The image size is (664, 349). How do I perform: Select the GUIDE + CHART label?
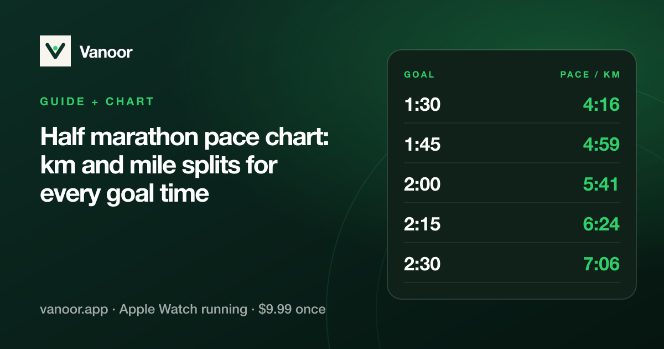pos(97,101)
